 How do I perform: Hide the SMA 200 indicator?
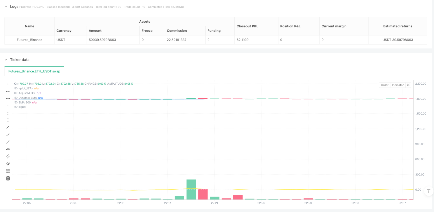point(16,102)
